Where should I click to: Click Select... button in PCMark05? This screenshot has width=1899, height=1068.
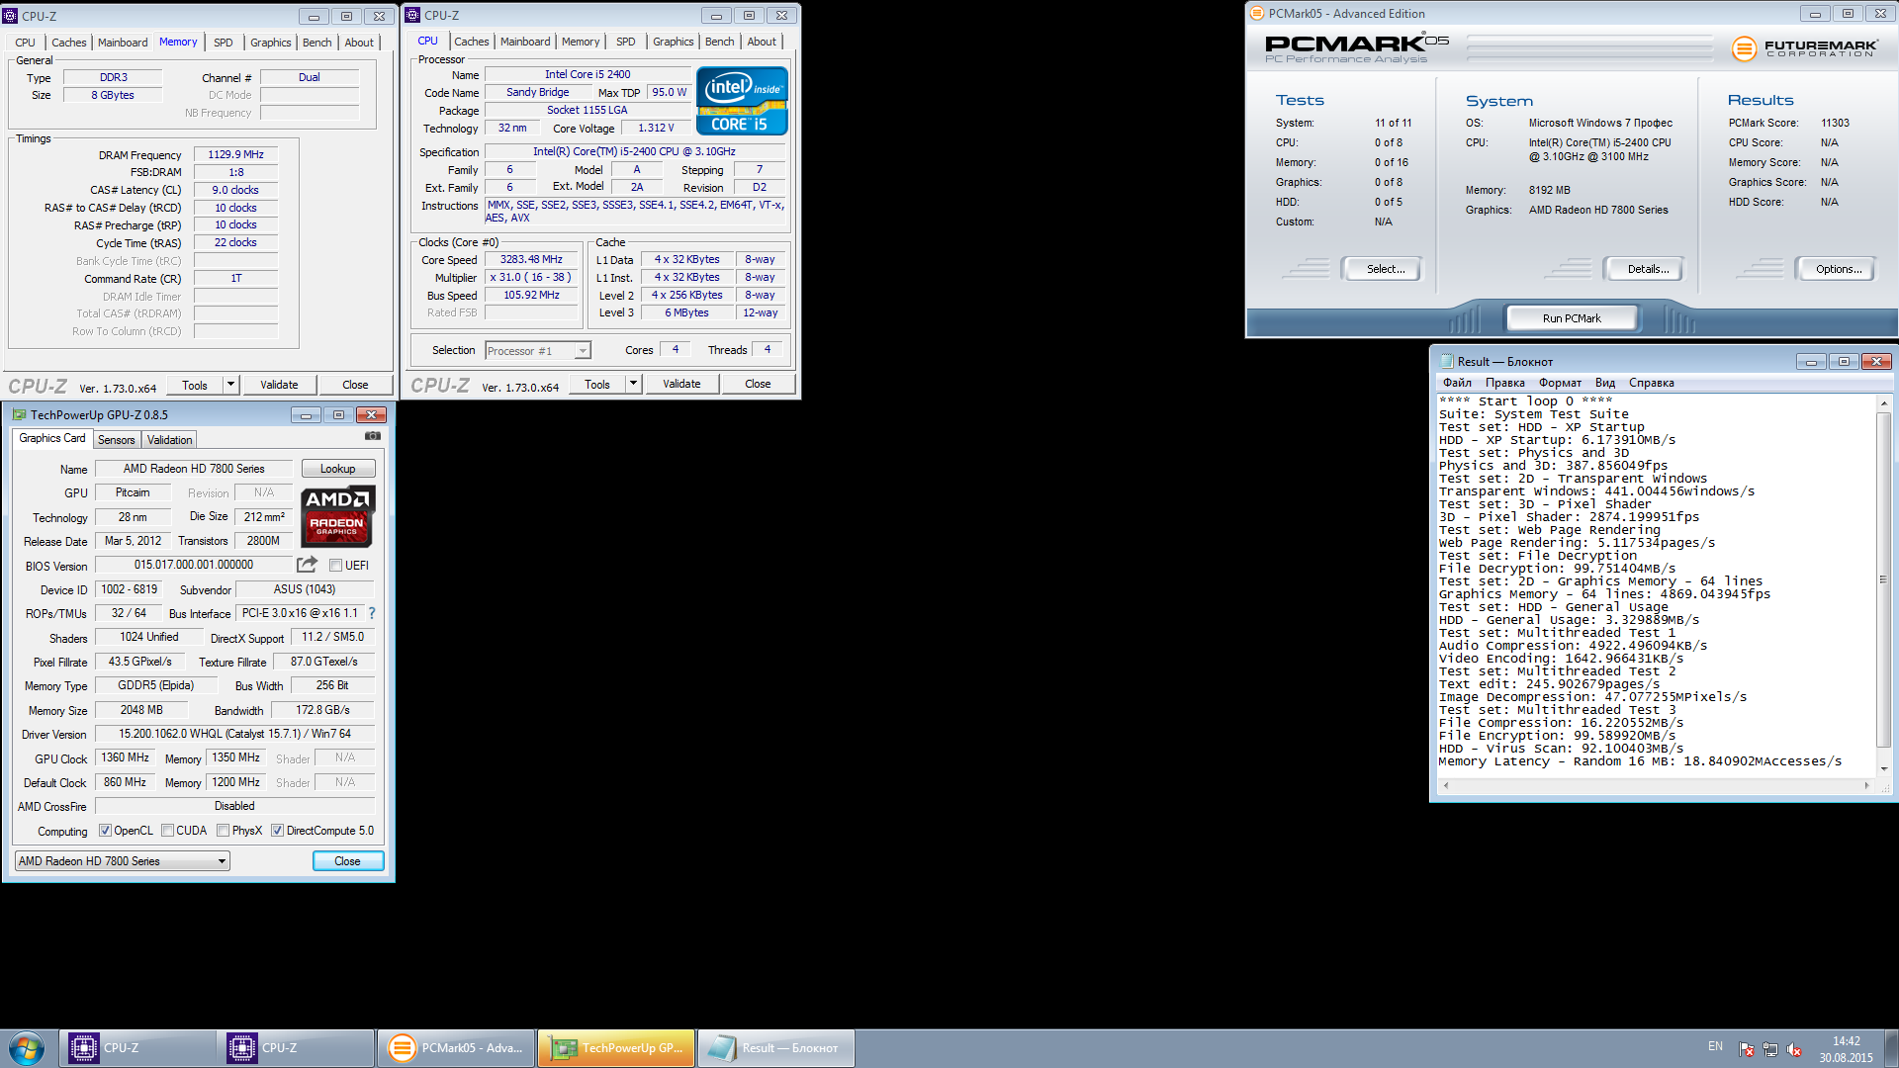pyautogui.click(x=1386, y=269)
